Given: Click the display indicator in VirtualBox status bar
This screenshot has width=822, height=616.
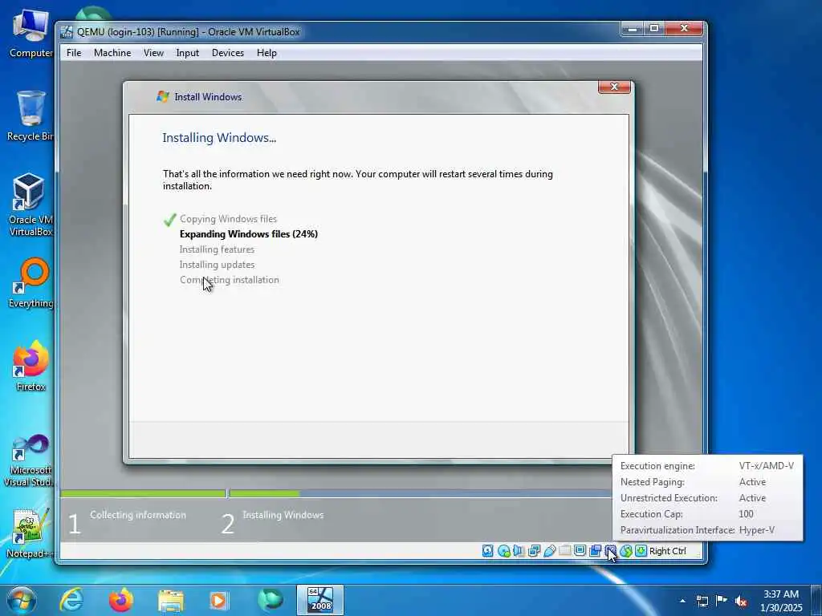Looking at the screenshot, I should pyautogui.click(x=580, y=550).
